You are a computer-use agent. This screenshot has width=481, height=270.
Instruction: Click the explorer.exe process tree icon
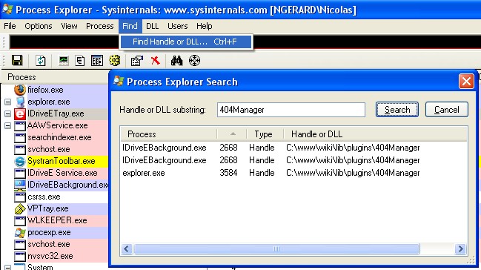click(x=20, y=102)
